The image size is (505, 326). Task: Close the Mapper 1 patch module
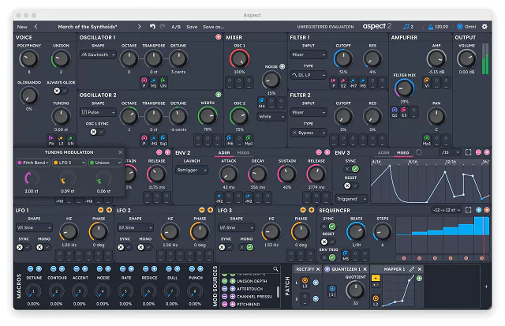[420, 268]
